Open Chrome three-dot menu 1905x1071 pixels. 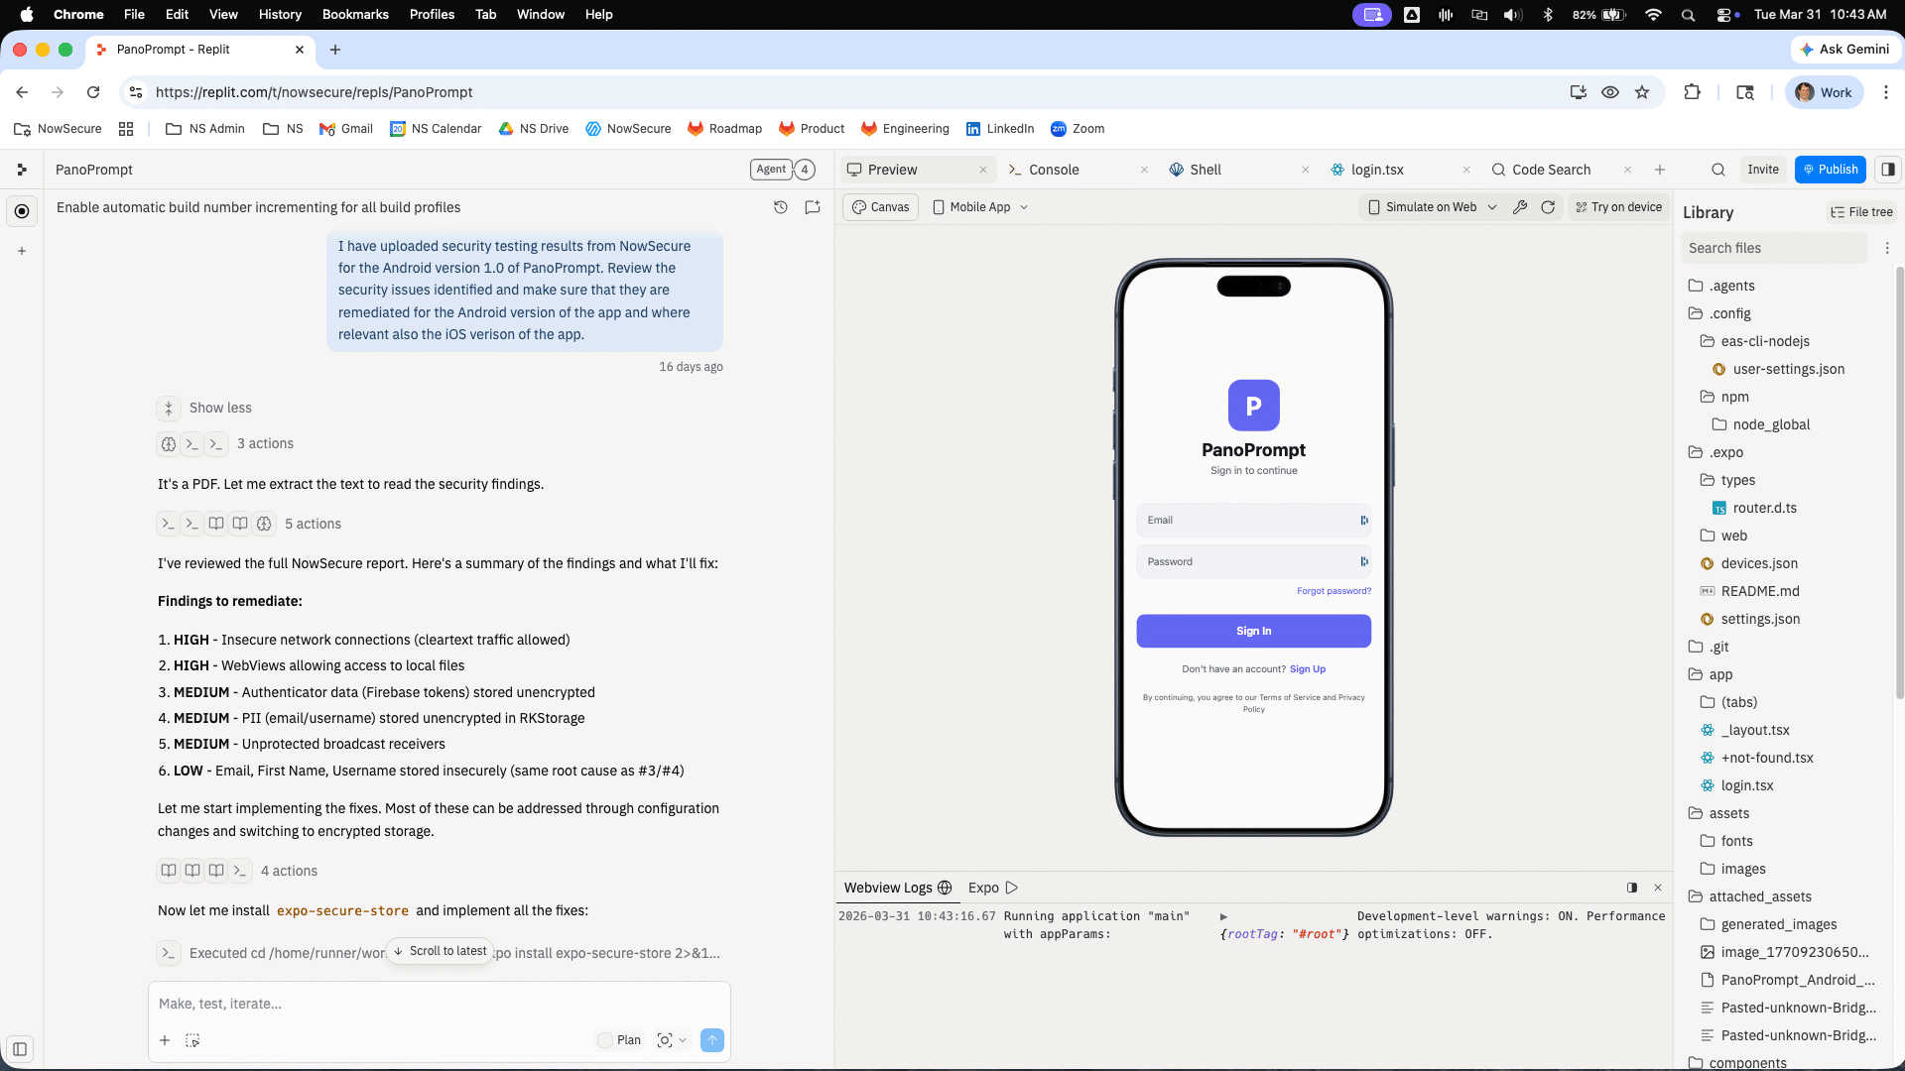pyautogui.click(x=1886, y=92)
